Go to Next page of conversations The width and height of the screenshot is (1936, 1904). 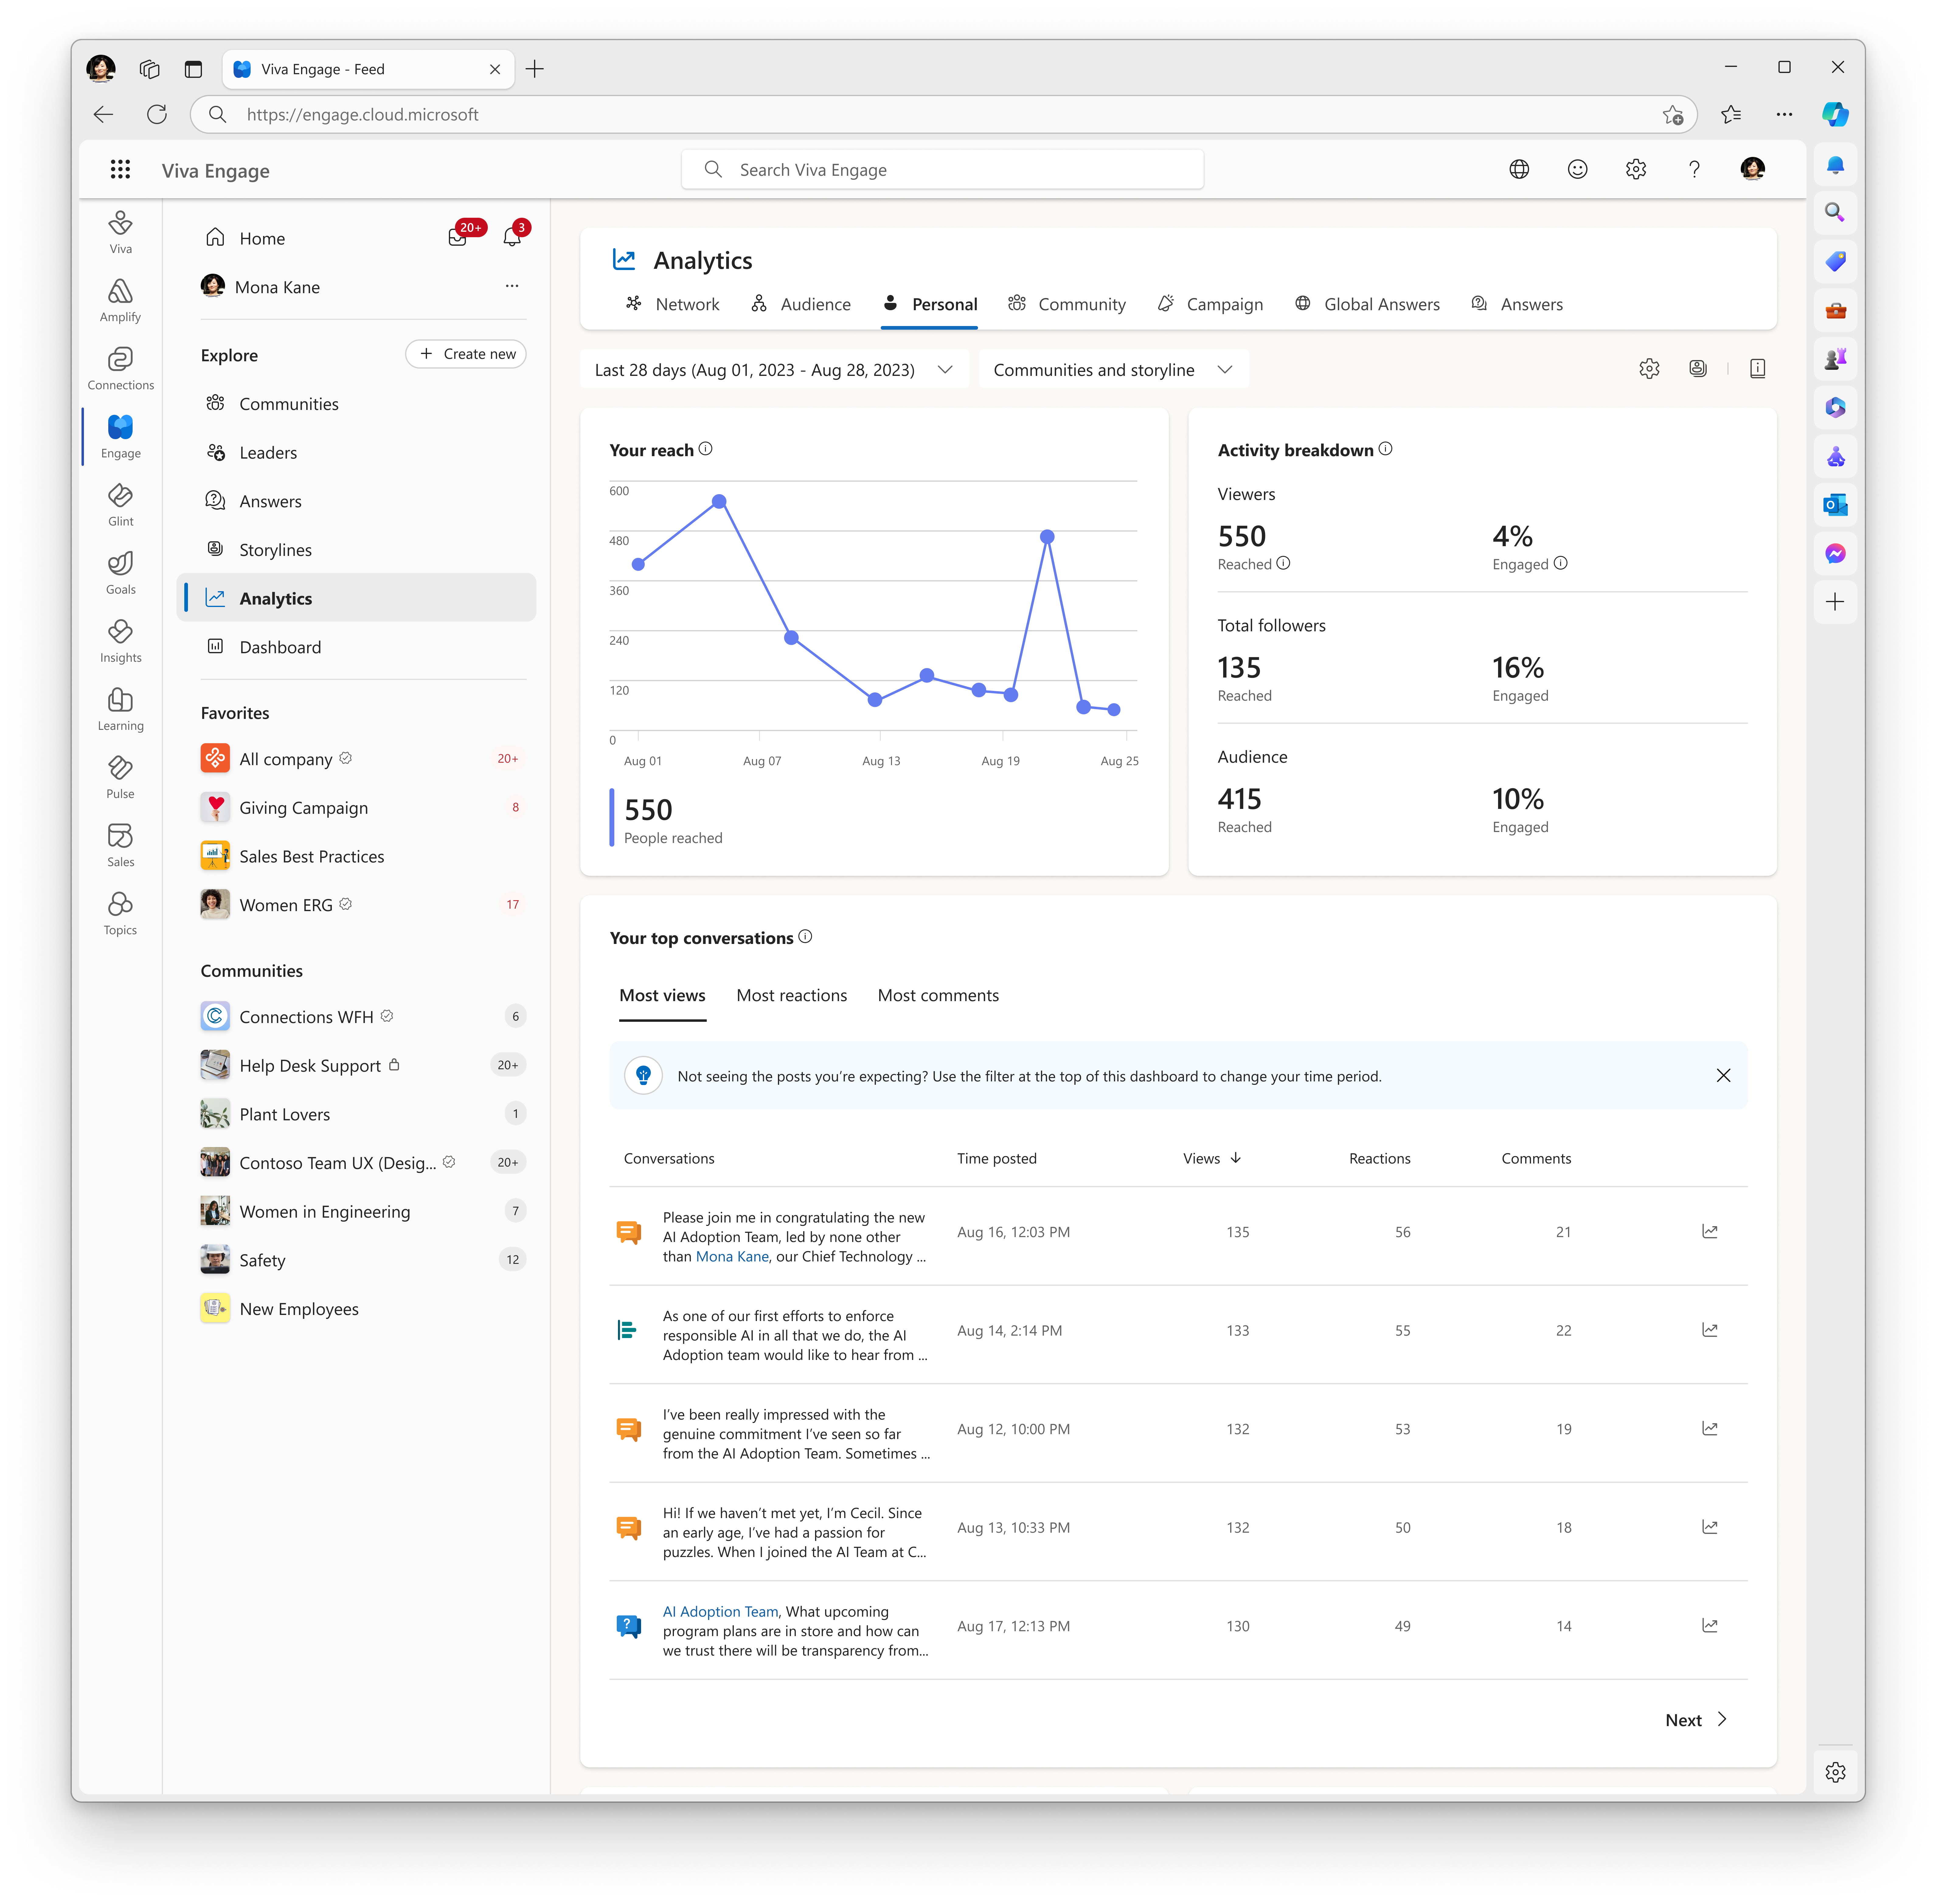pyautogui.click(x=1695, y=1720)
